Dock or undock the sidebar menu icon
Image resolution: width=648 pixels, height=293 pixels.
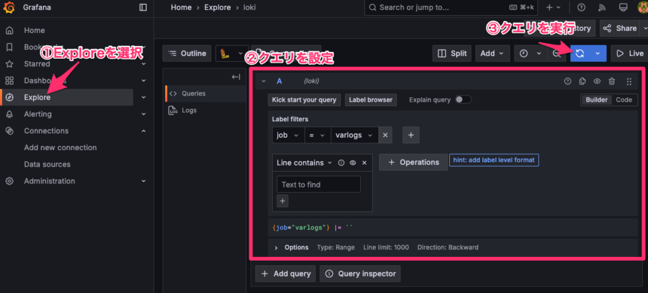pyautogui.click(x=143, y=8)
